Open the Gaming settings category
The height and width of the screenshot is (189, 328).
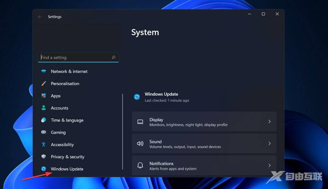coord(58,133)
